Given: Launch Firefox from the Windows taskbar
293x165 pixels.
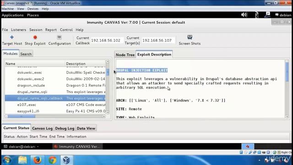Looking at the screenshot, I should tap(38, 160).
